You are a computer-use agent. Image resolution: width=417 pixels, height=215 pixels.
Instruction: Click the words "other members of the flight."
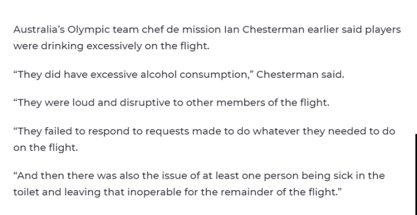(x=257, y=103)
